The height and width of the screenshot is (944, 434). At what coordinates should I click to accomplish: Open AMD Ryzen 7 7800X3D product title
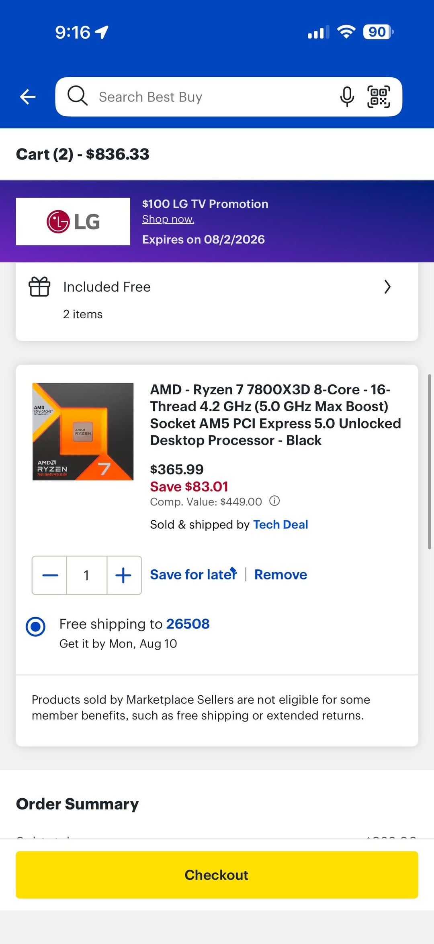276,415
